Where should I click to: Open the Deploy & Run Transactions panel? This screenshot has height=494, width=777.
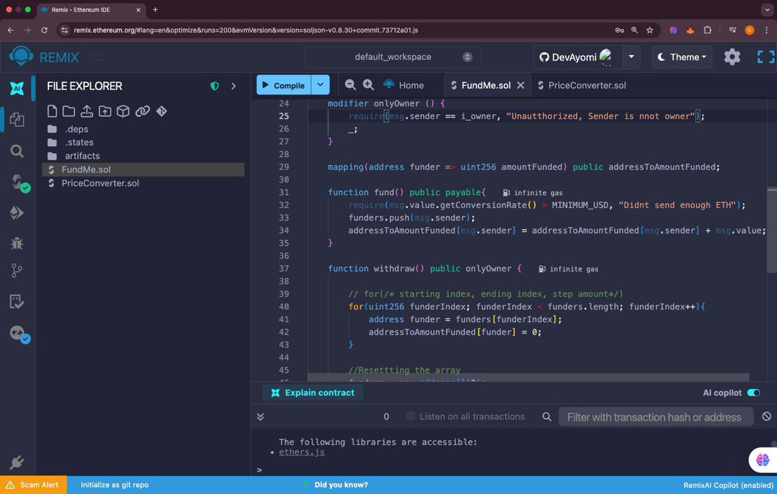[17, 212]
